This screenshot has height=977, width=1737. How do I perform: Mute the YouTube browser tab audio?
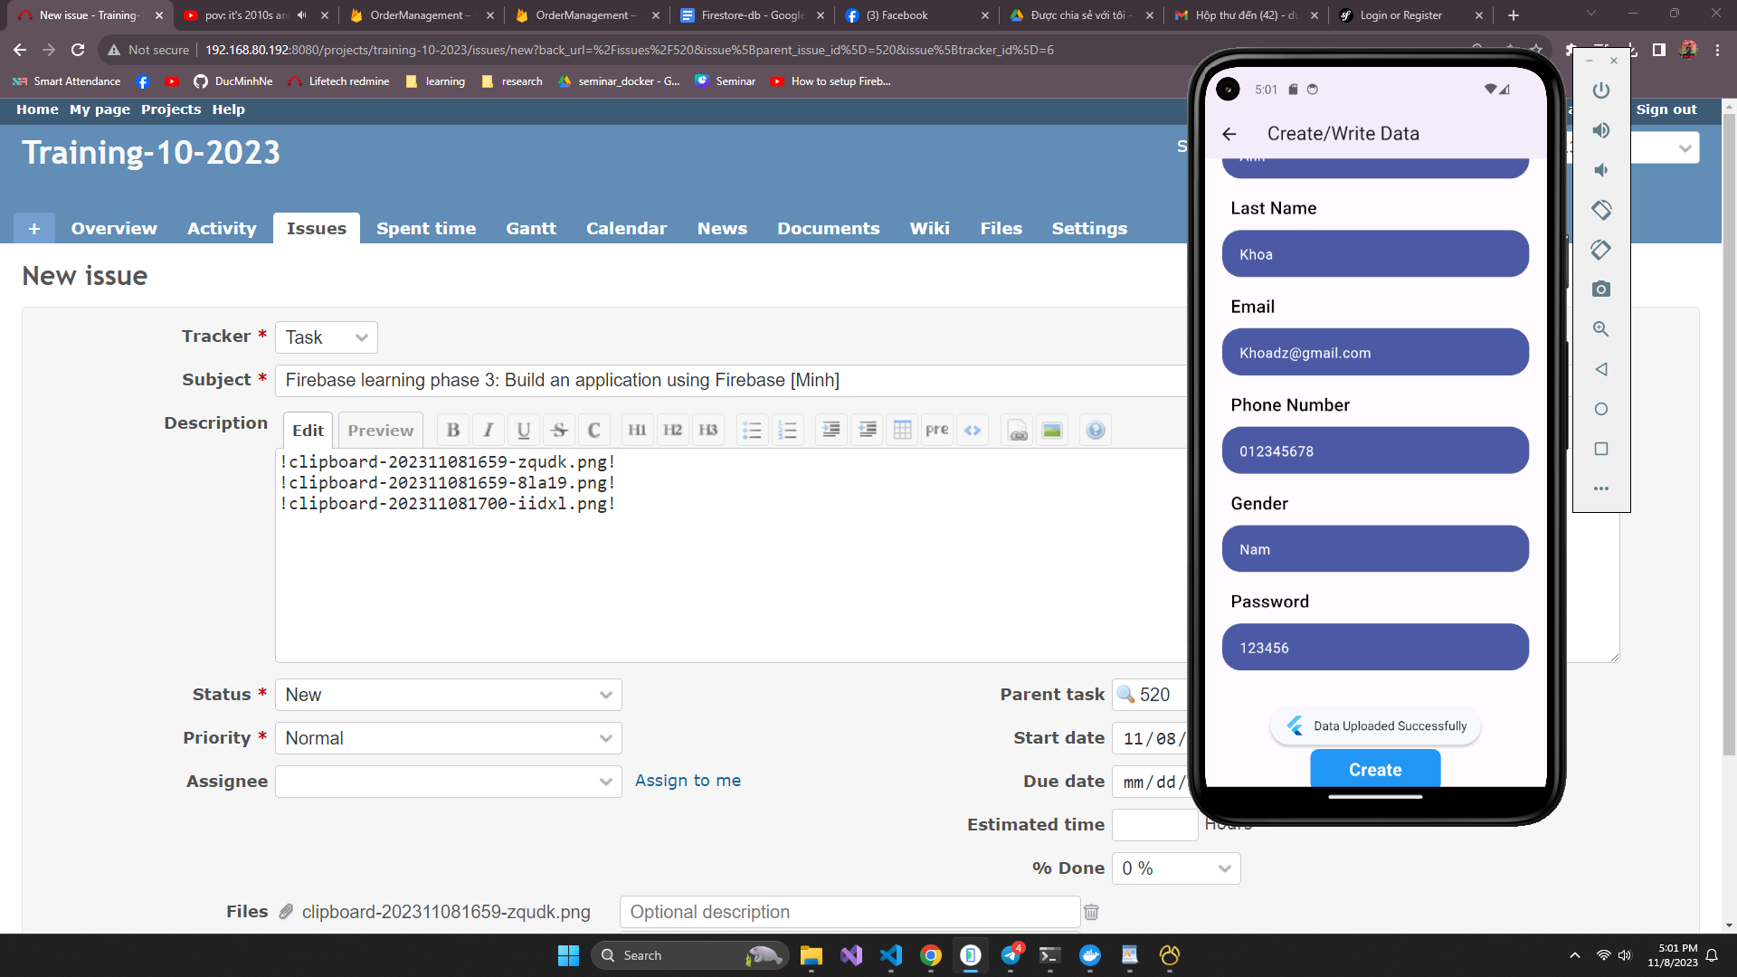click(302, 15)
